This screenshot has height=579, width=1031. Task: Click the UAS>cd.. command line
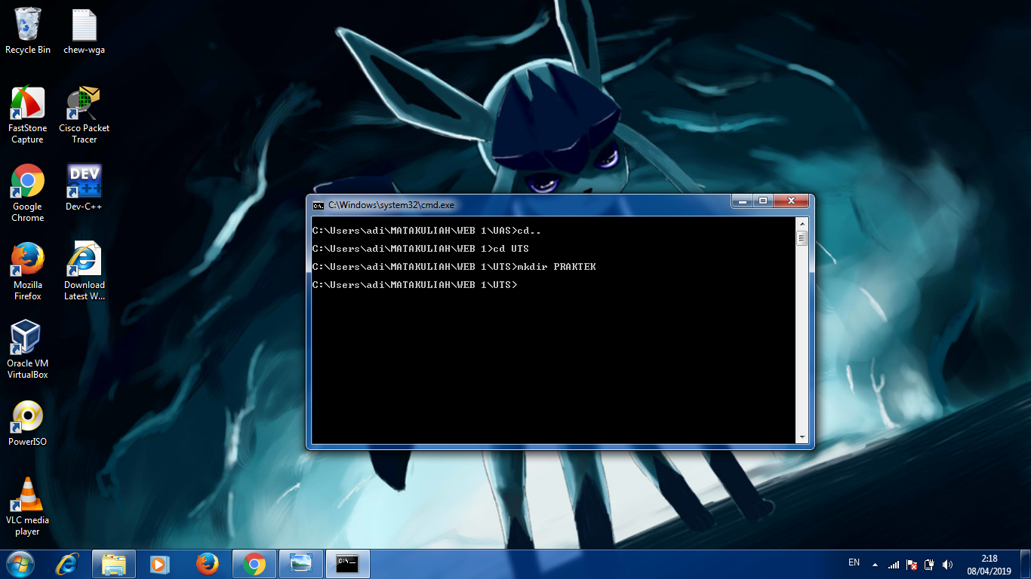(x=427, y=231)
